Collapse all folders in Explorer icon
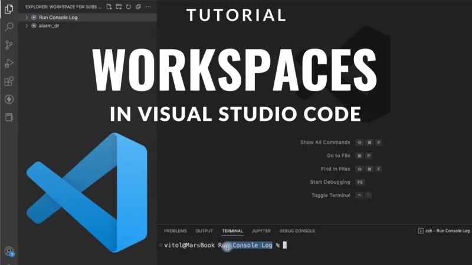 (138, 6)
